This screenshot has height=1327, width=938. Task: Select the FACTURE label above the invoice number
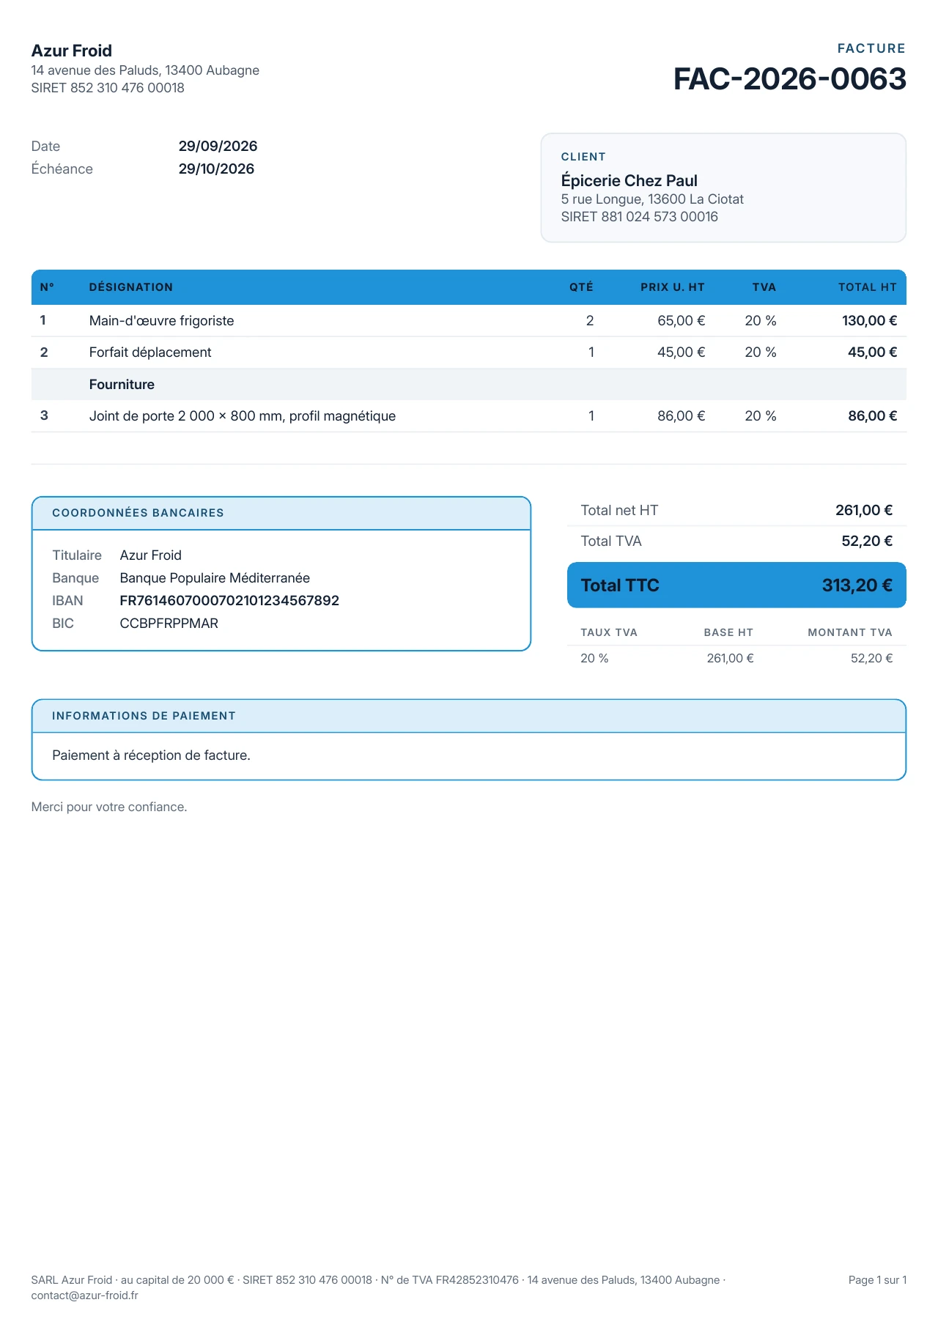[x=871, y=48]
